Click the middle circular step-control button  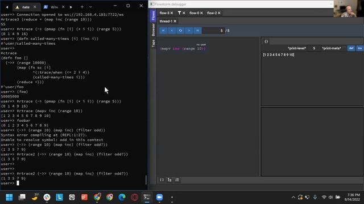tap(180, 31)
